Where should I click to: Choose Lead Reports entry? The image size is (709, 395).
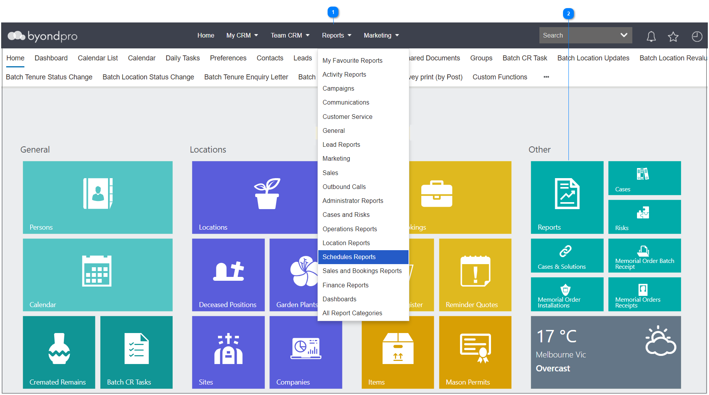tap(363, 144)
